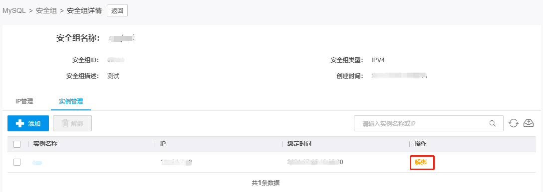
Task: Click the 操作 column header
Action: tap(420, 144)
